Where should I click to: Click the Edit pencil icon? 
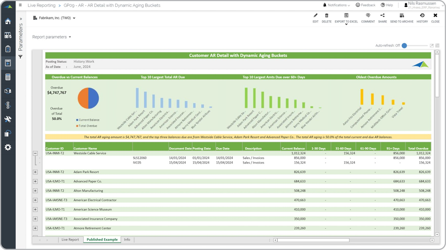[315, 16]
